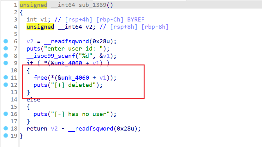Select the highlighted unsigned keyword on line 4

(x=40, y=27)
